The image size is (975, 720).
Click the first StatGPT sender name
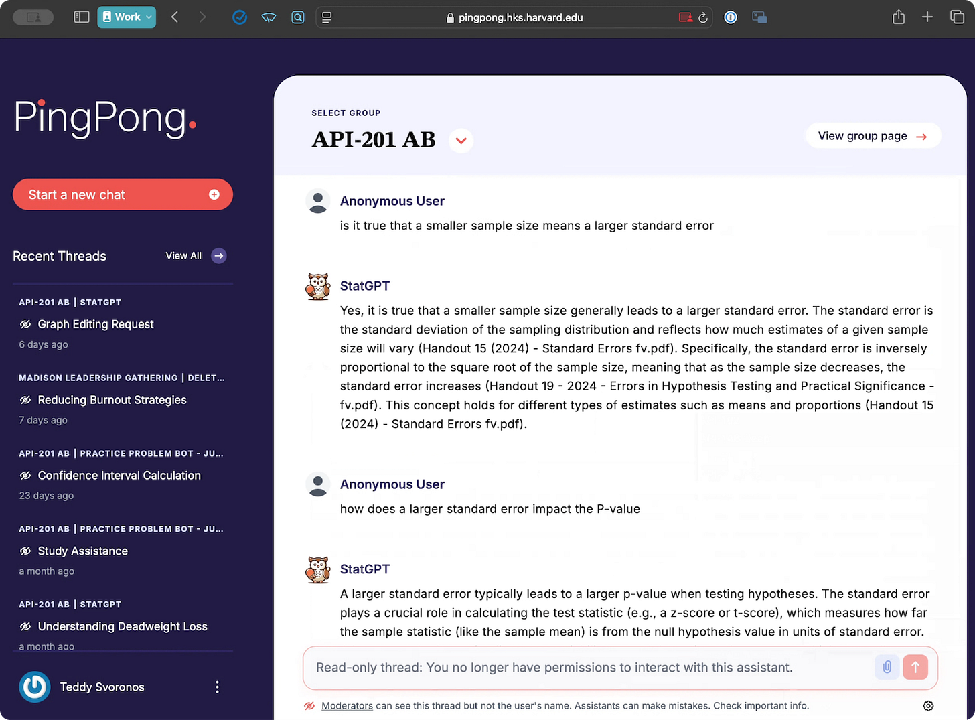point(365,286)
